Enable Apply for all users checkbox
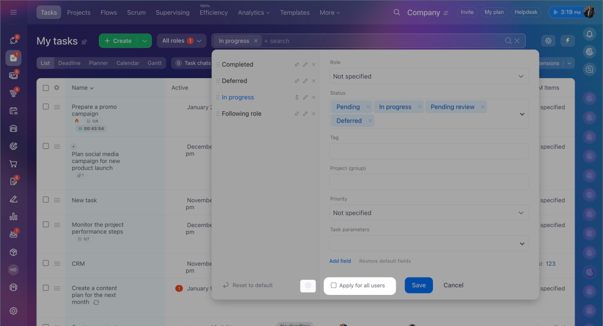Viewport: 603px width, 326px height. coord(334,285)
